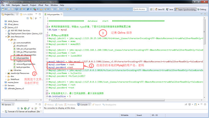Open the Servers view menu triangle
The height and width of the screenshot is (118, 209).
click(x=40, y=108)
